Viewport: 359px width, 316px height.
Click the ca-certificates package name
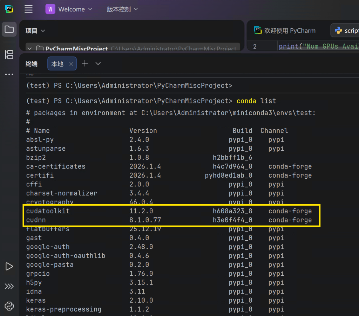pyautogui.click(x=56, y=166)
